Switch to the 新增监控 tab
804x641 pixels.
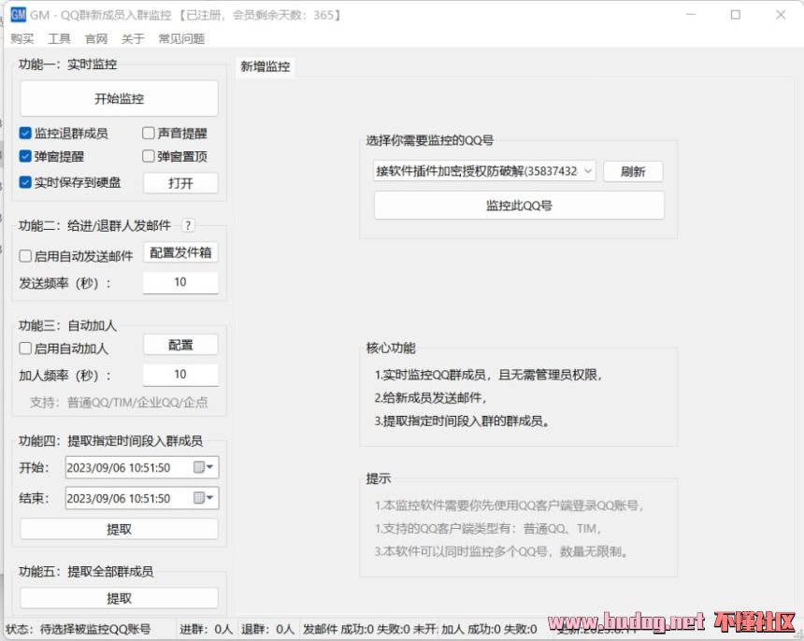[266, 66]
